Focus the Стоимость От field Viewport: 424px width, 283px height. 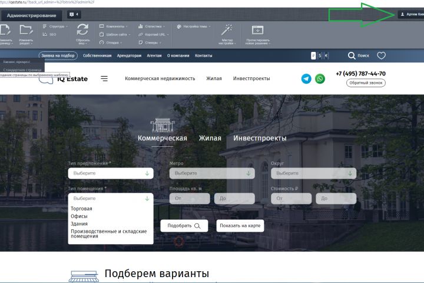[x=291, y=199]
